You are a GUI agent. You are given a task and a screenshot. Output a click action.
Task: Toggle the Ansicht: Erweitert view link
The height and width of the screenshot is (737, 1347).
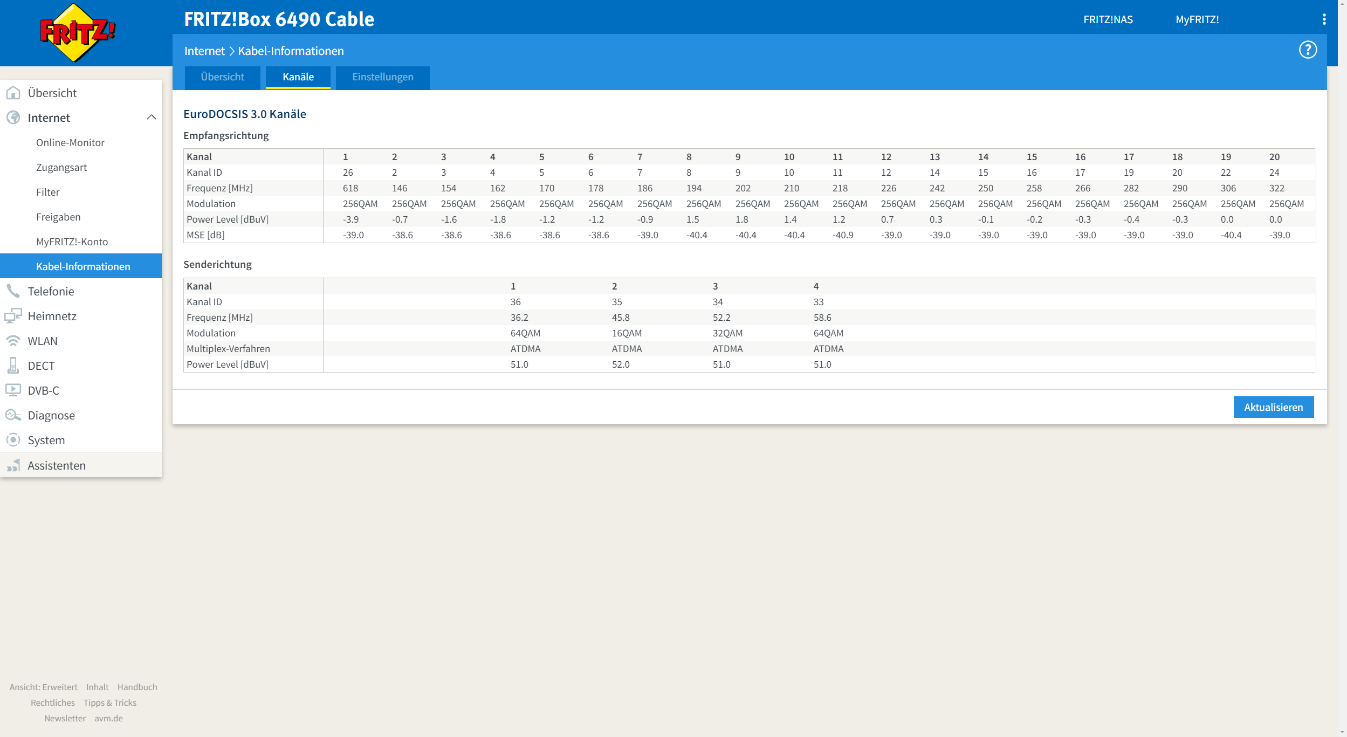(x=43, y=687)
